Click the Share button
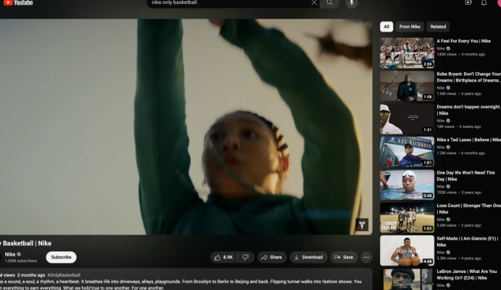 [272, 257]
